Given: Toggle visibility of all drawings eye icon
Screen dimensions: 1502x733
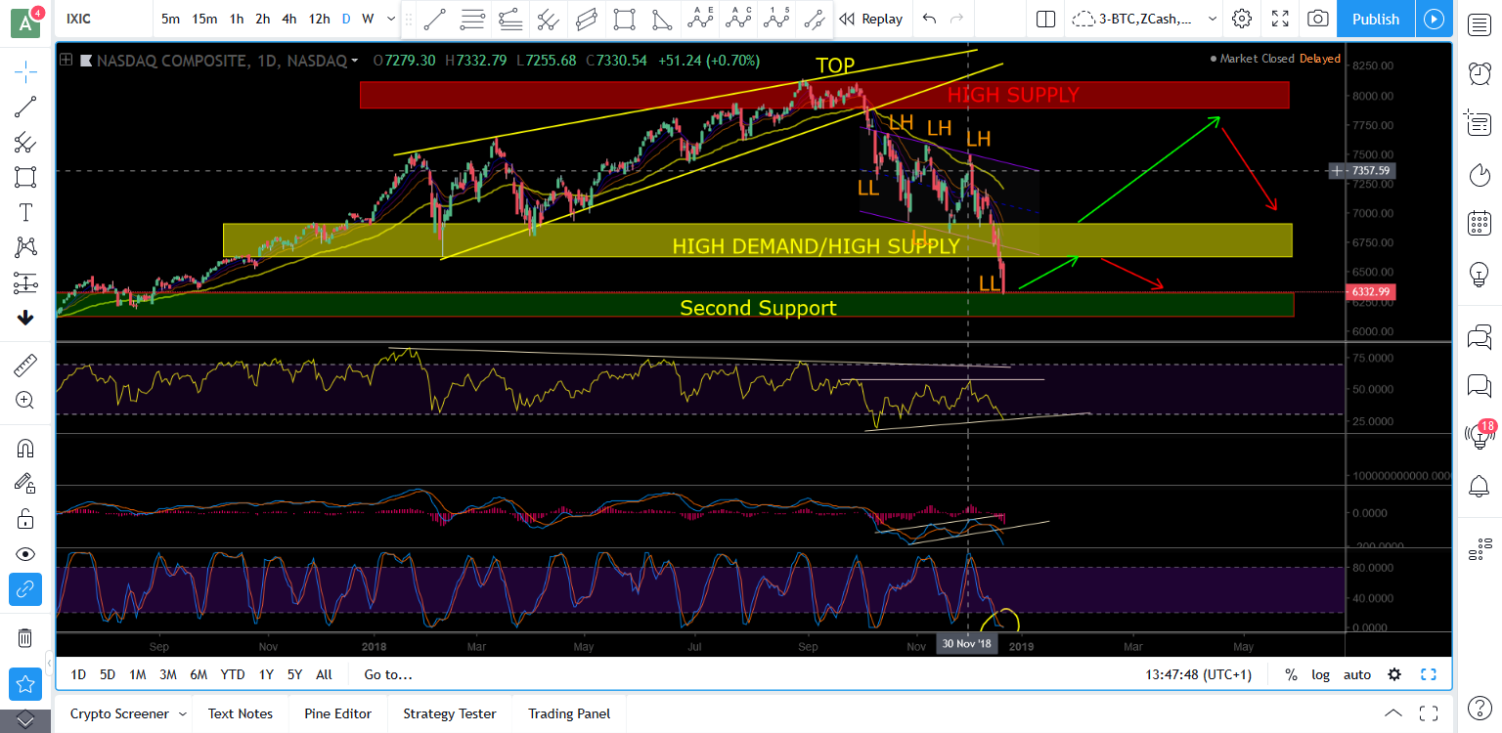Looking at the screenshot, I should pos(25,553).
